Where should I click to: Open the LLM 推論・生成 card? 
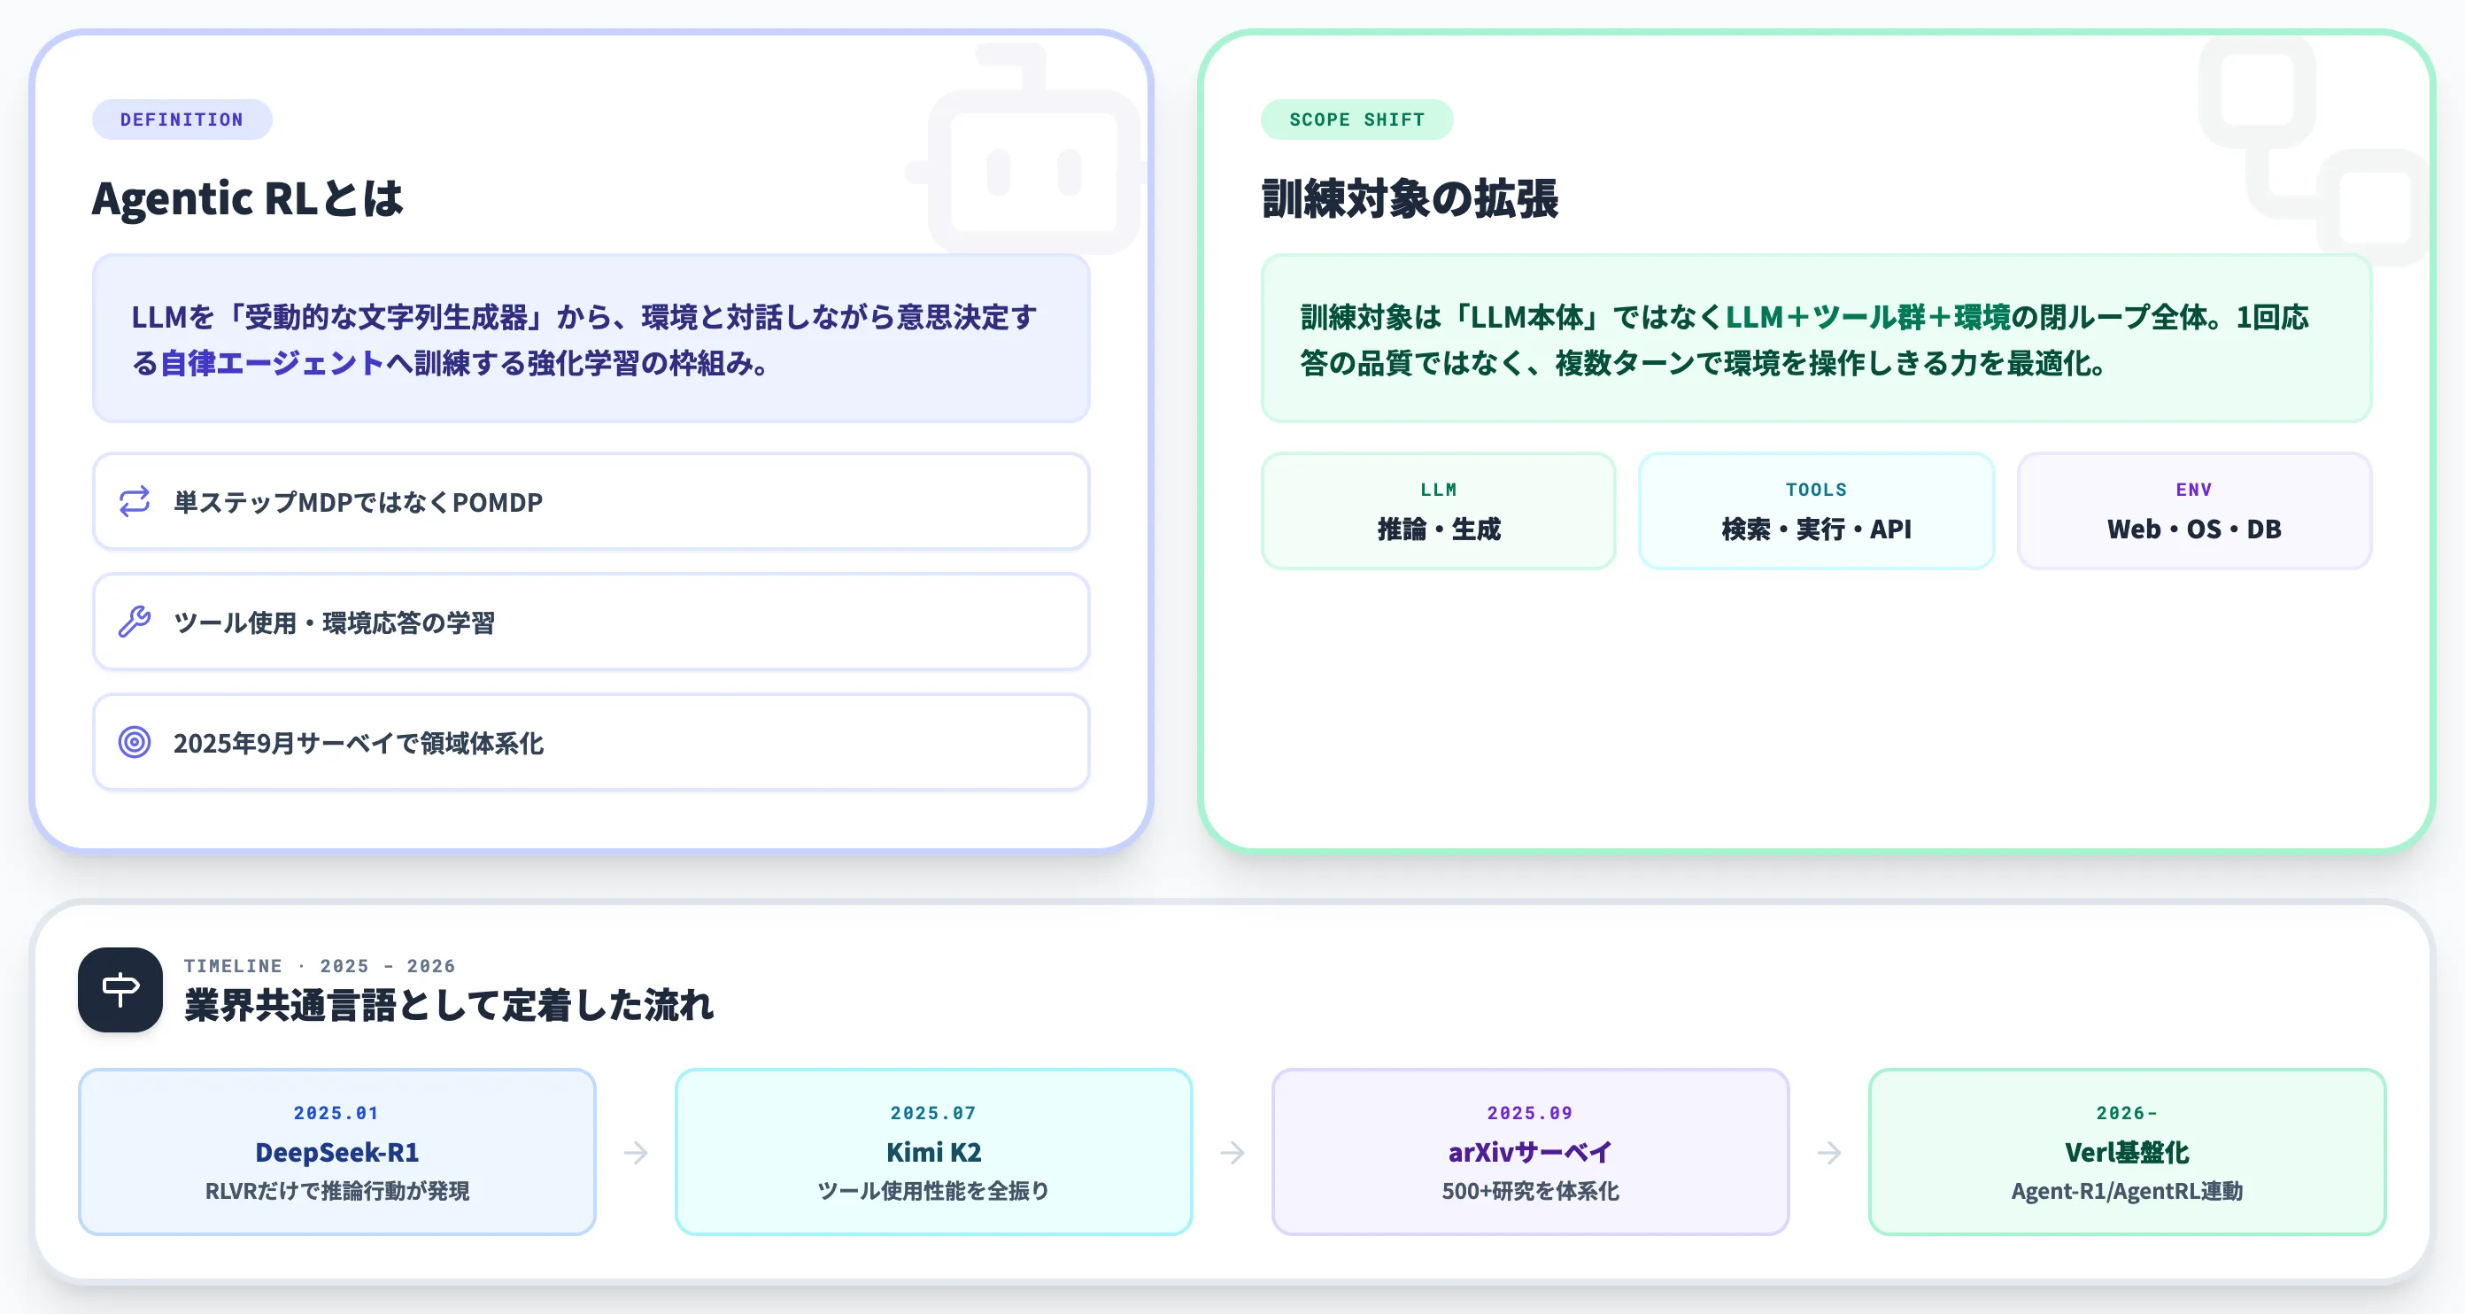coord(1438,511)
